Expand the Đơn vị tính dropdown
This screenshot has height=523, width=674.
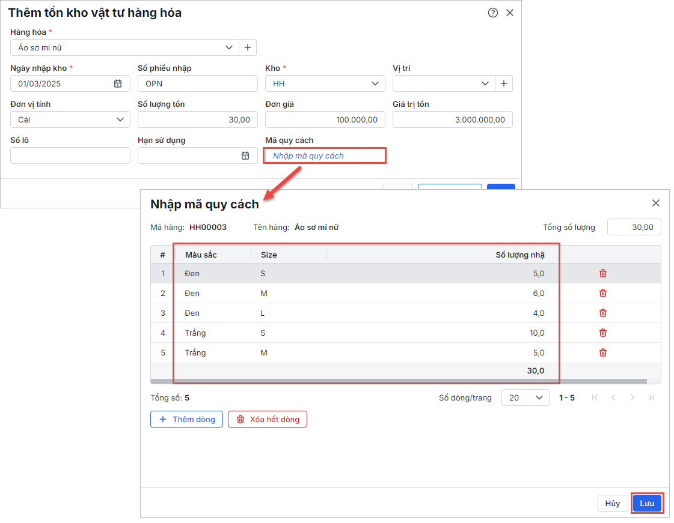(x=120, y=119)
